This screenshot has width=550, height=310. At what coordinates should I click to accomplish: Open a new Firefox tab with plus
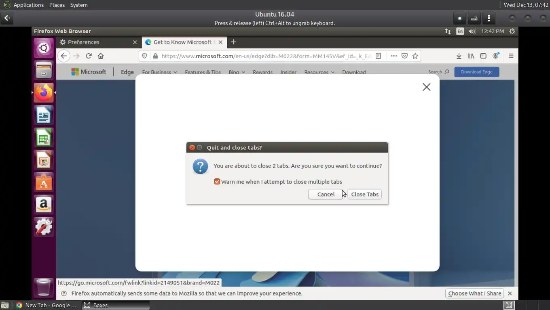(233, 42)
